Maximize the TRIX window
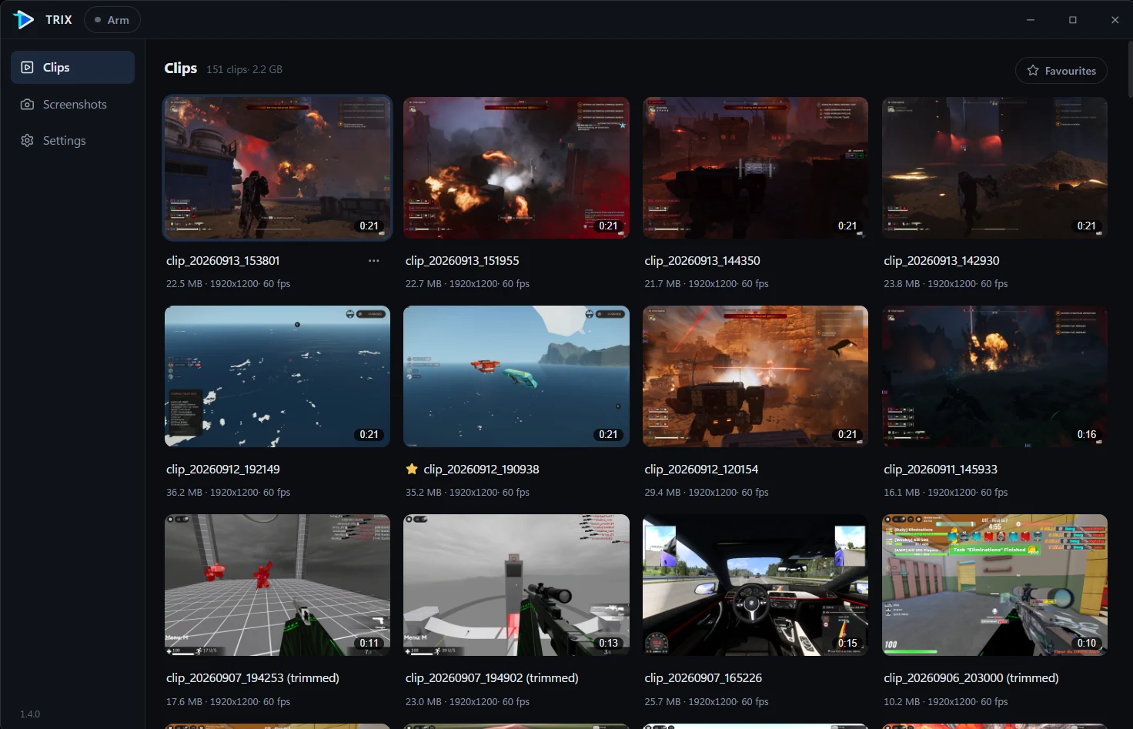Image resolution: width=1133 pixels, height=729 pixels. click(1073, 20)
